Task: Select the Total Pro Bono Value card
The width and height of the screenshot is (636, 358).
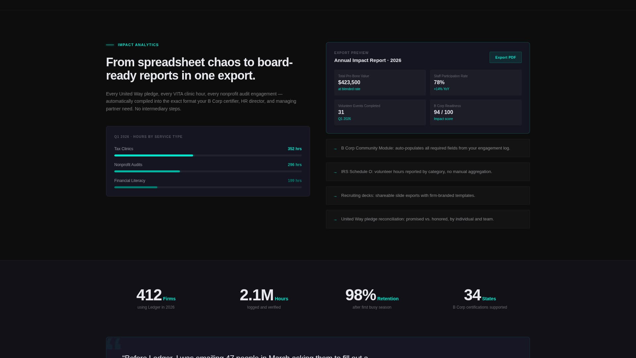Action: click(x=380, y=83)
